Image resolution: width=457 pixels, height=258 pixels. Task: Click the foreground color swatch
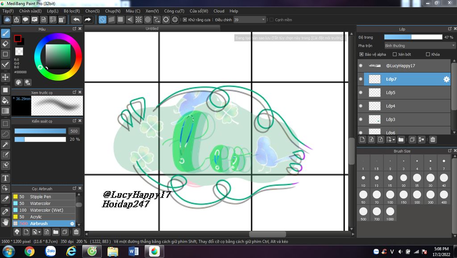(x=17, y=38)
